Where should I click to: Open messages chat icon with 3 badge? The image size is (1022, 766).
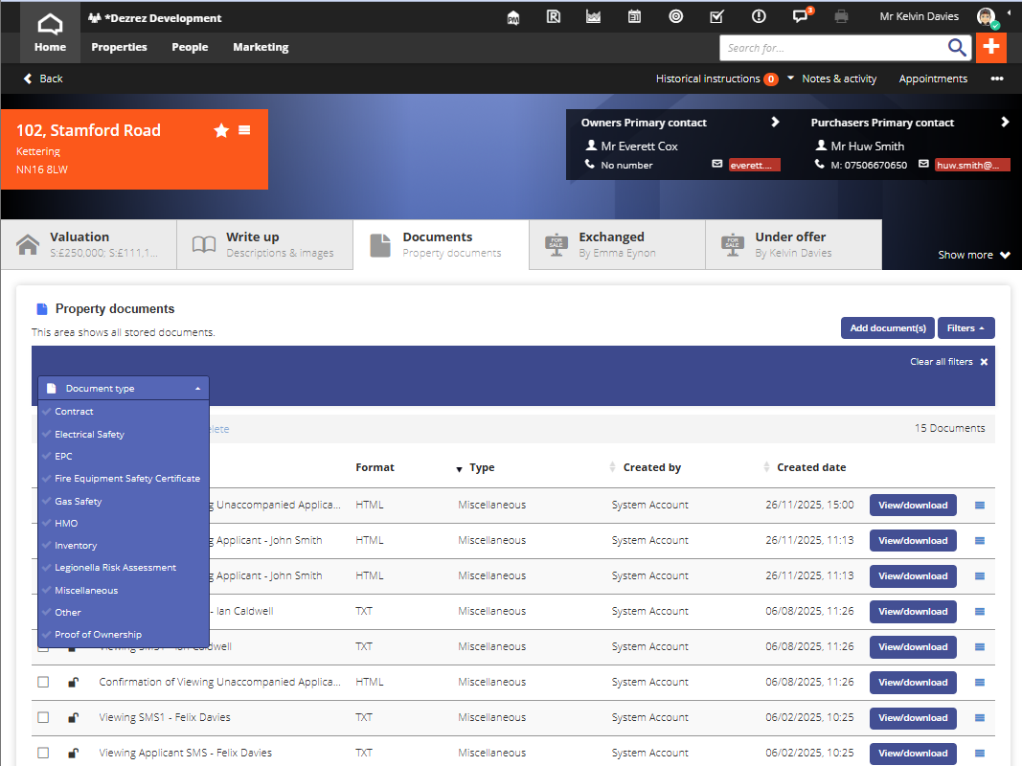[800, 16]
